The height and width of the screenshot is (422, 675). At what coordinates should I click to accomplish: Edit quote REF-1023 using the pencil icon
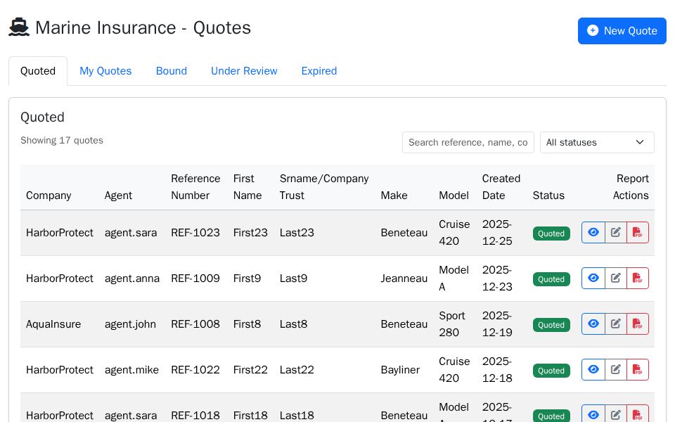tap(616, 232)
